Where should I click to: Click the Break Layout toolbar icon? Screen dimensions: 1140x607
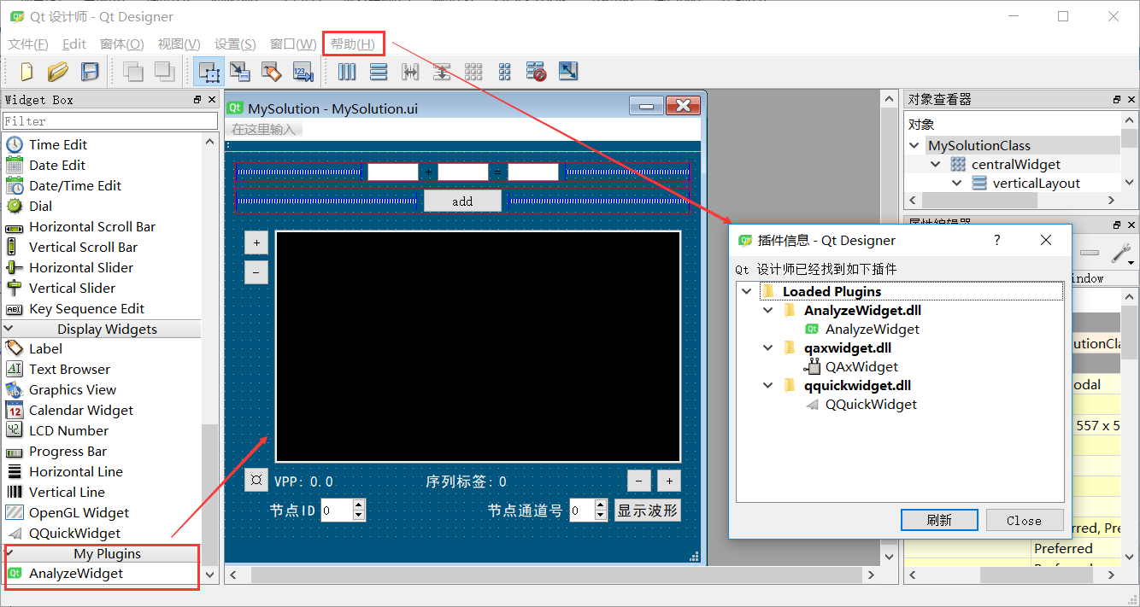point(537,72)
